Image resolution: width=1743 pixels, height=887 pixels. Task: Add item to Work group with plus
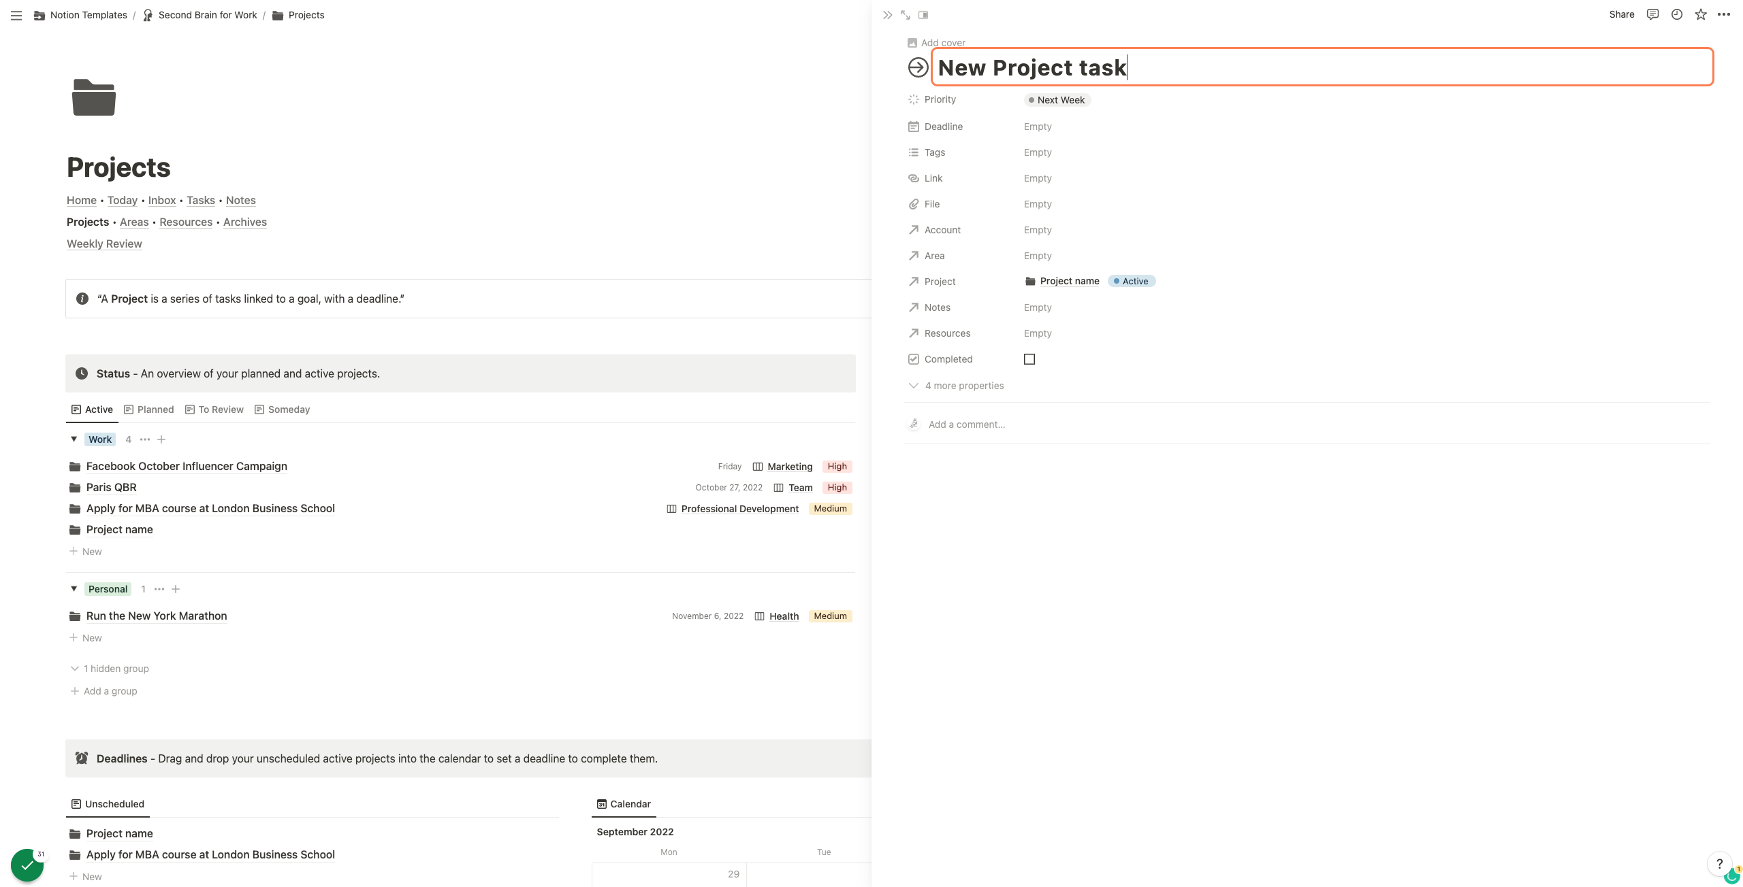161,439
